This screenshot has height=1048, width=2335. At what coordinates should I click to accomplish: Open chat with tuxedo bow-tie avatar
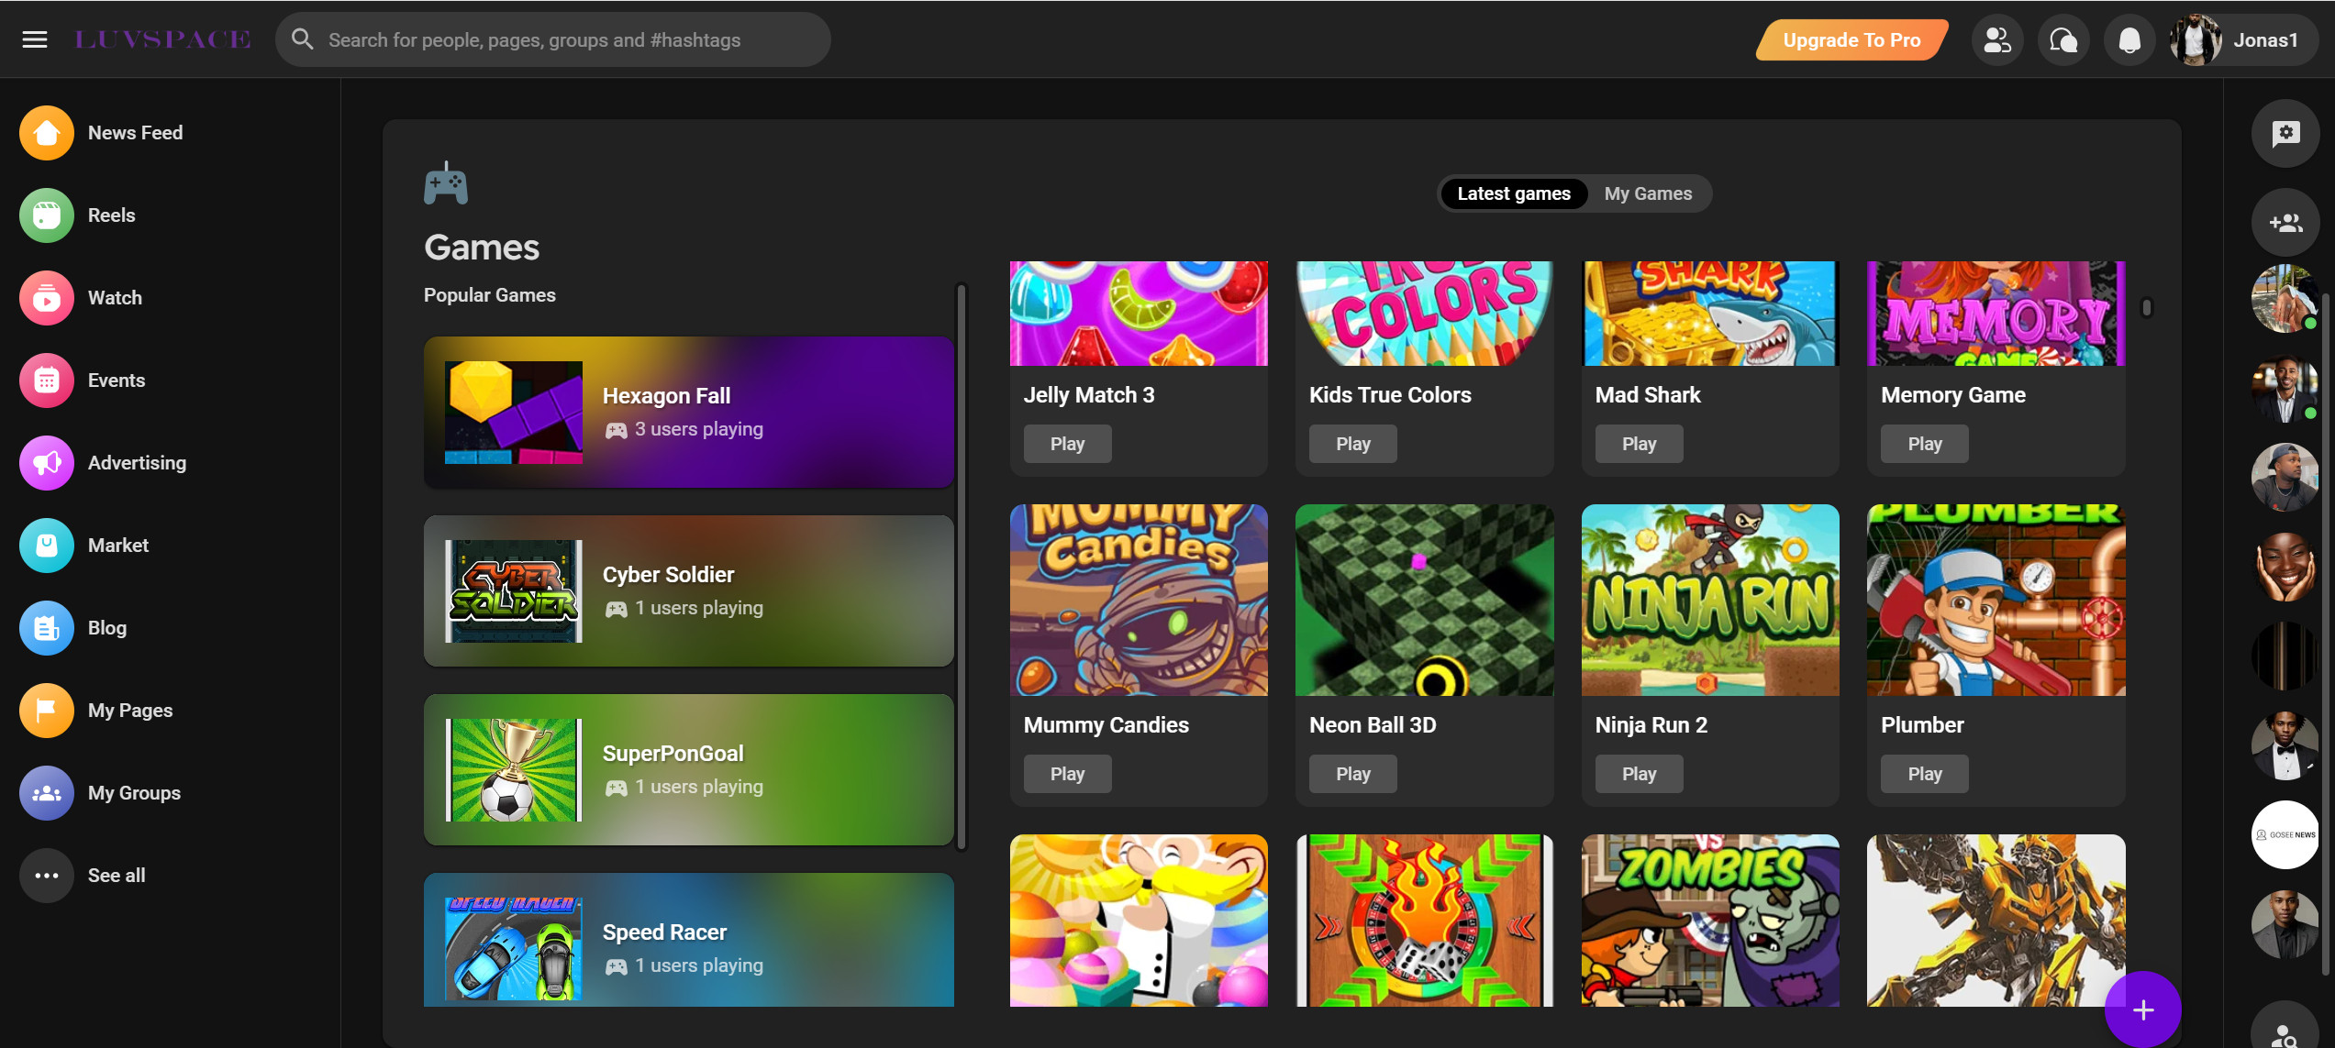(x=2285, y=745)
